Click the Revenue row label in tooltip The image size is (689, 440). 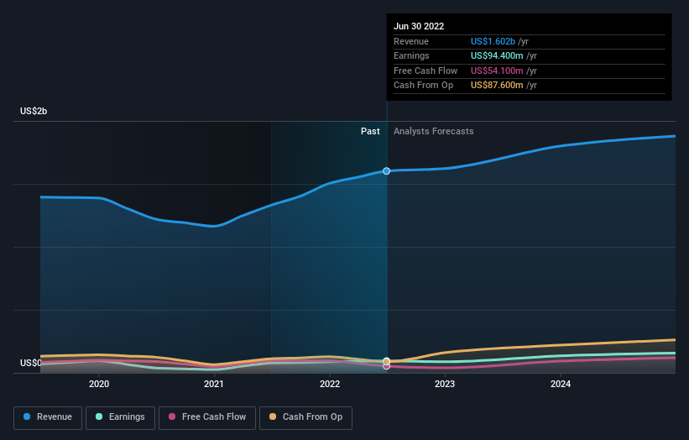pyautogui.click(x=411, y=41)
